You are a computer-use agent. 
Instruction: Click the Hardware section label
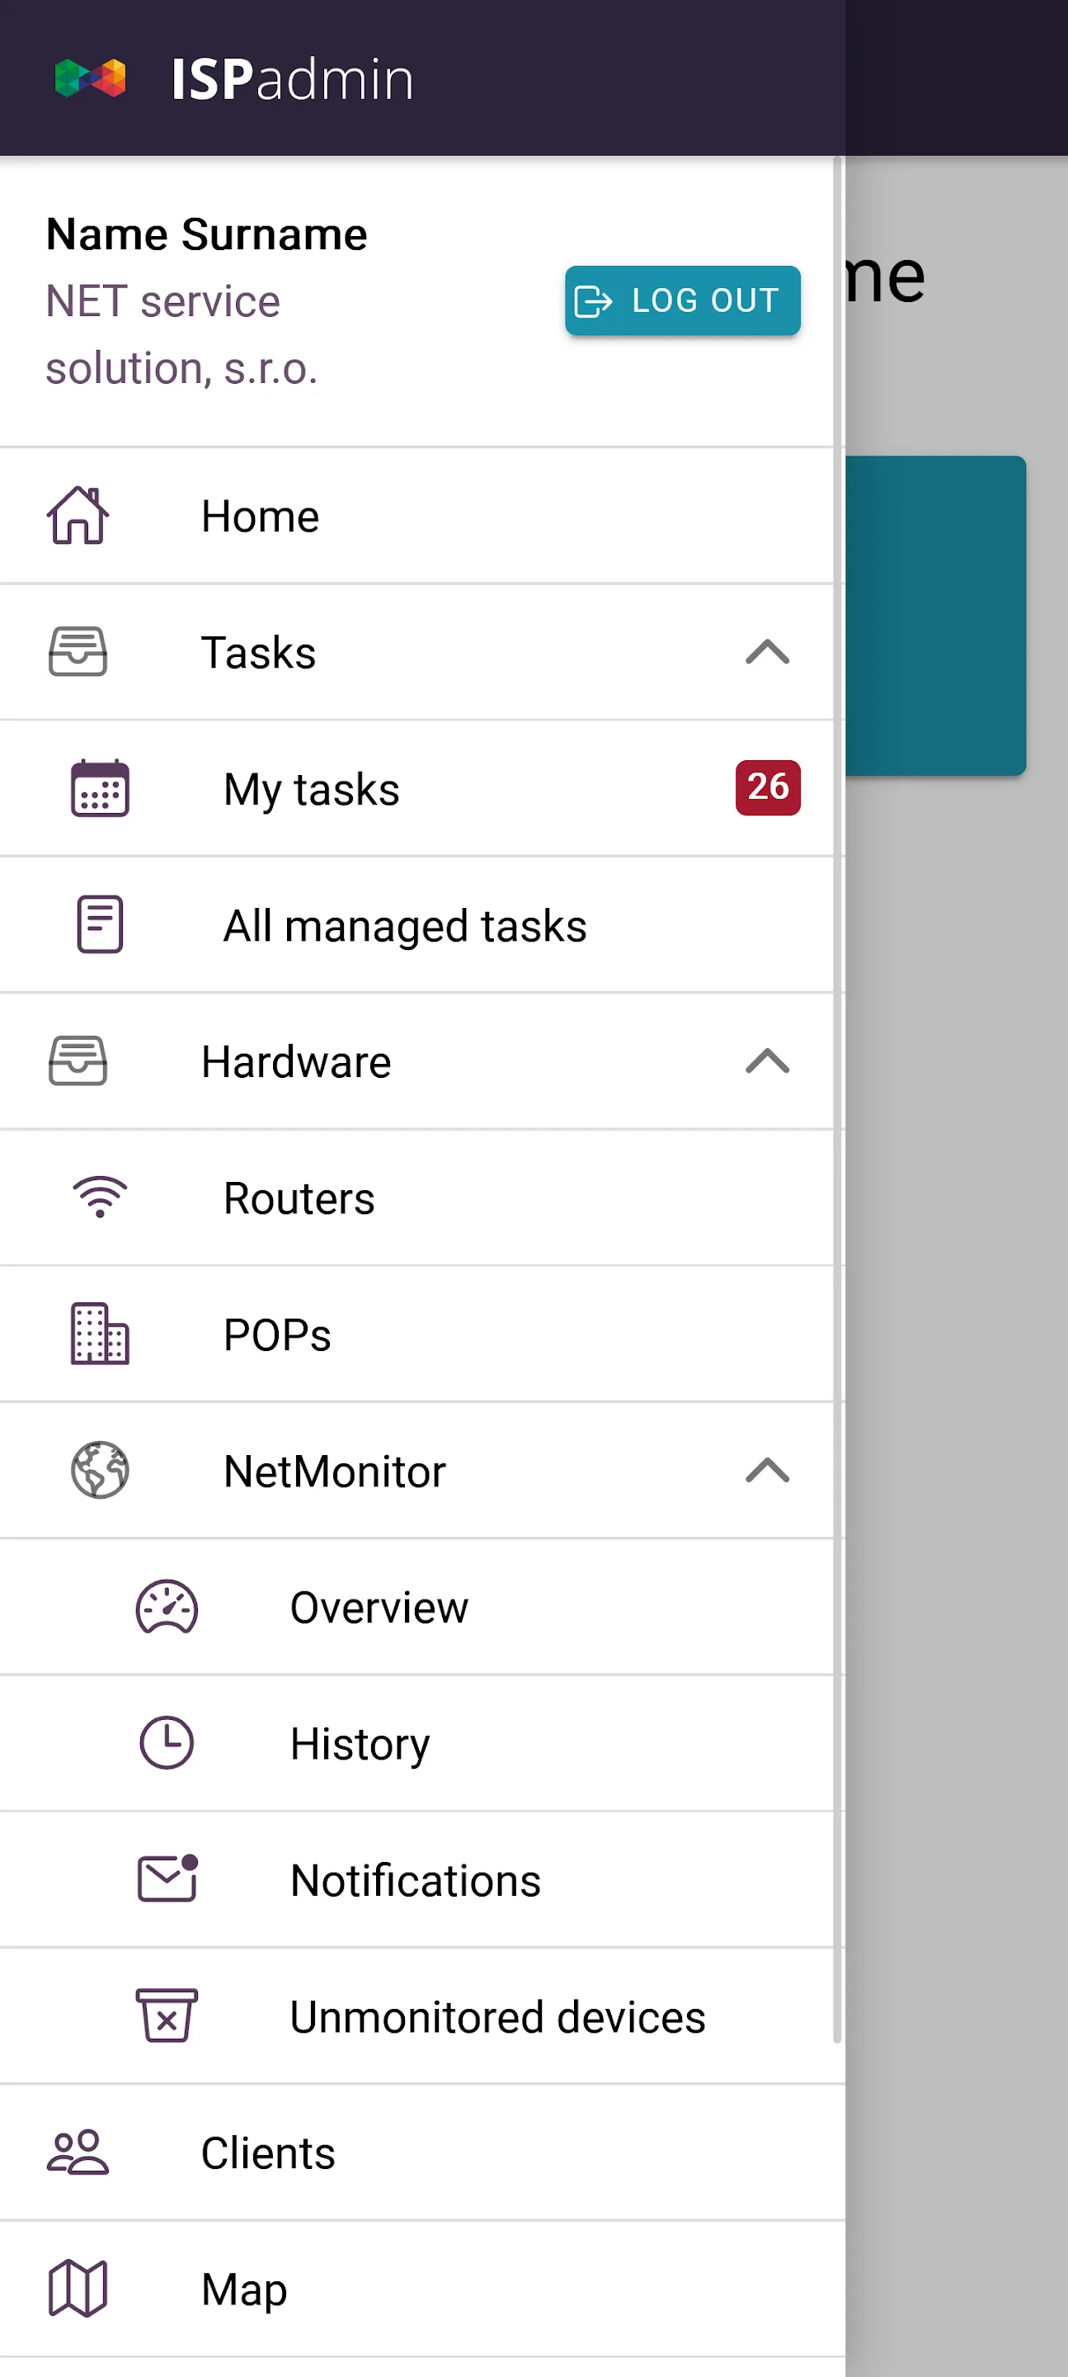296,1061
